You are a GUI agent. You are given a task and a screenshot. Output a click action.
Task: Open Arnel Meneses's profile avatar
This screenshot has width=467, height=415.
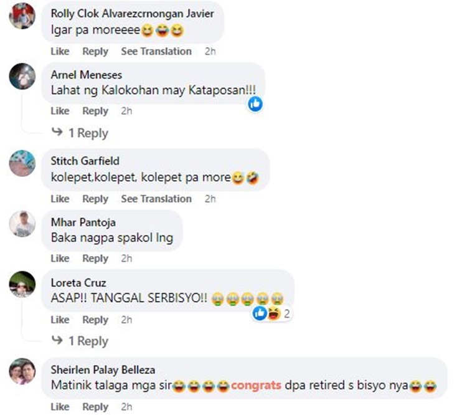pos(22,76)
